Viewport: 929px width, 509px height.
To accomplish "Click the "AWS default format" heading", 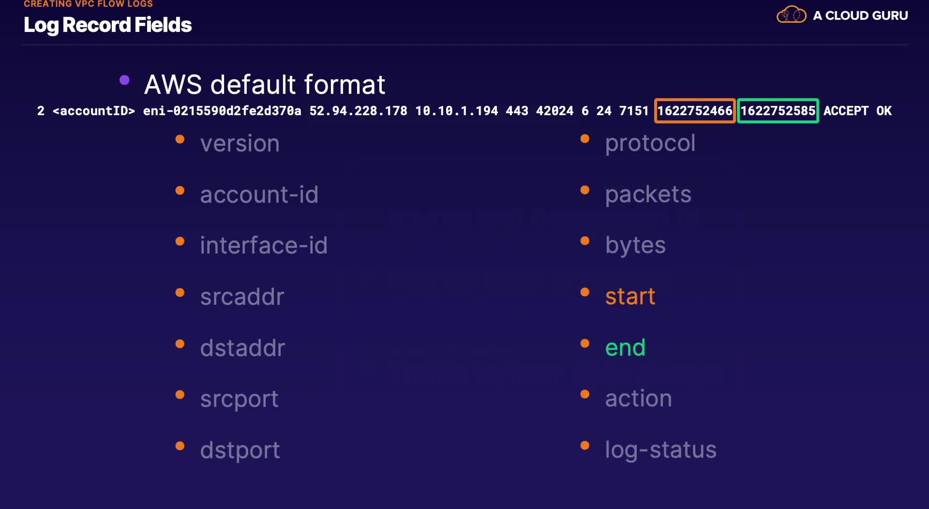I will coord(265,85).
